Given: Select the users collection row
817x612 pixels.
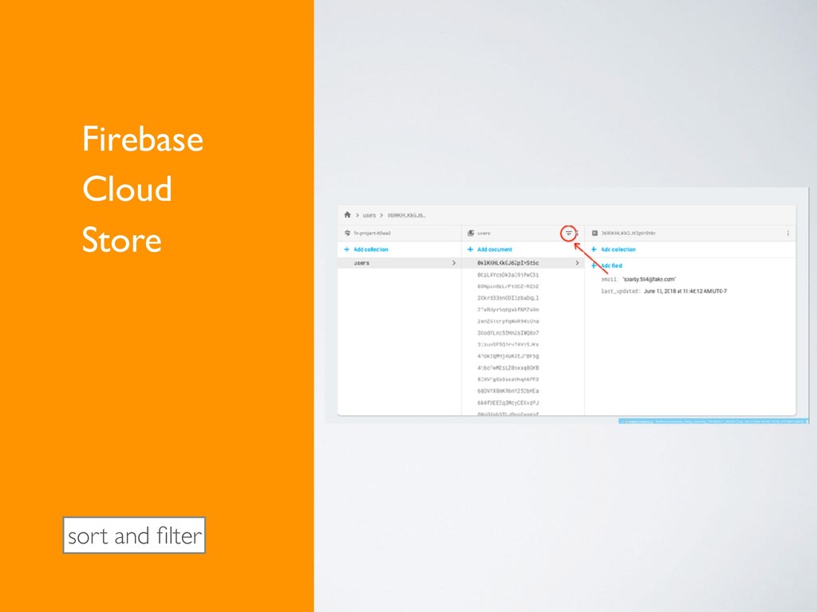Looking at the screenshot, I should [399, 263].
